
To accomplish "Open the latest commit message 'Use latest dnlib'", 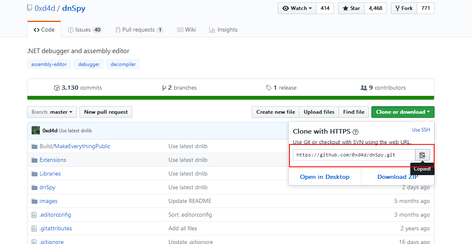I will (x=75, y=131).
